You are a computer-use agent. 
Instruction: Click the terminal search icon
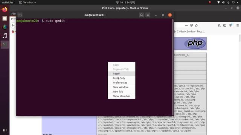(x=142, y=15)
